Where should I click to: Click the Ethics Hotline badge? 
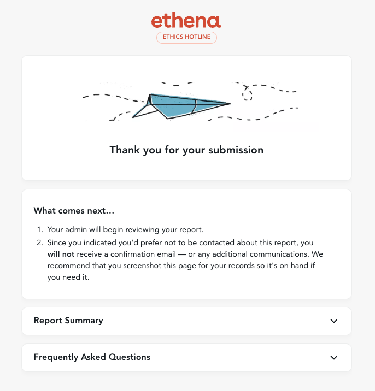(186, 38)
